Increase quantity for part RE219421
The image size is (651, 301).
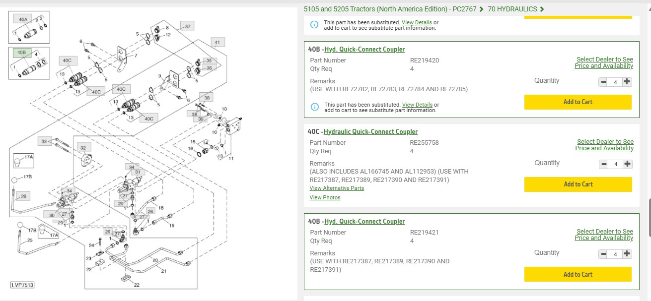627,254
